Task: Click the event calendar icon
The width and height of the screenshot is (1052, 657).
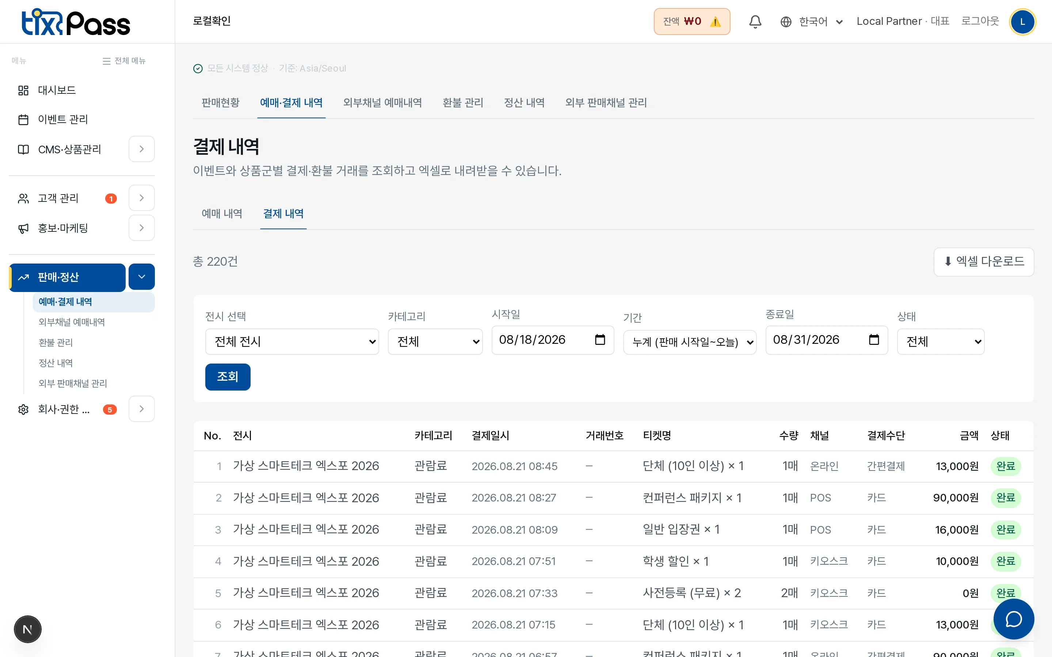Action: click(x=23, y=119)
